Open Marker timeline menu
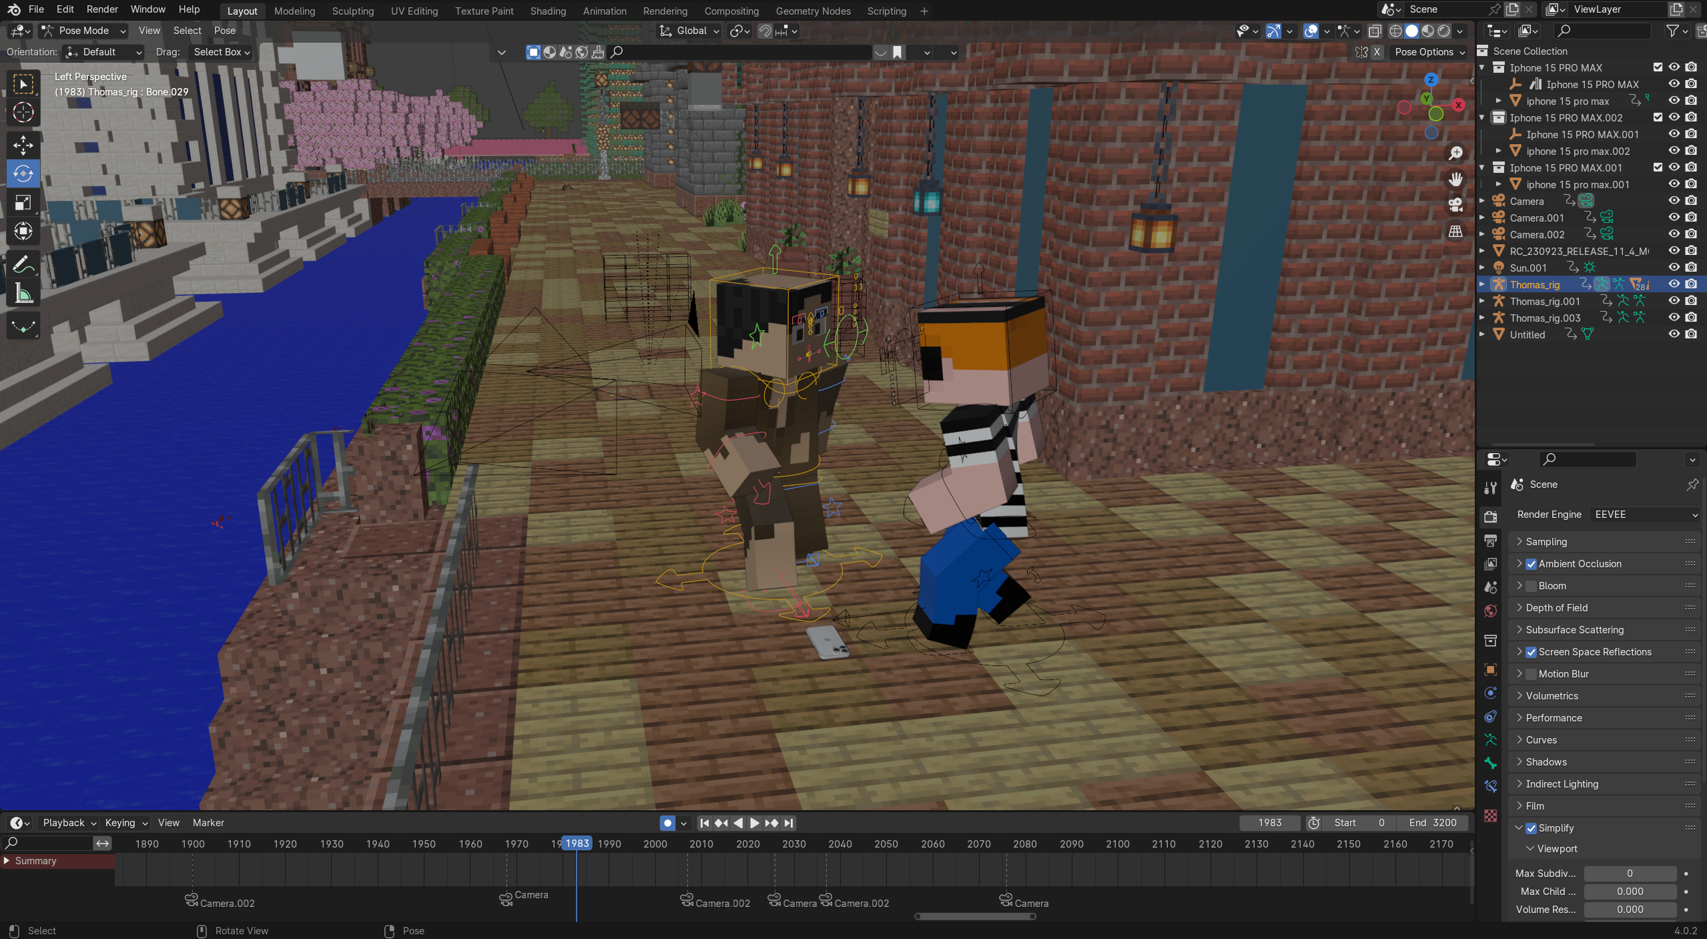This screenshot has height=939, width=1707. pos(208,823)
